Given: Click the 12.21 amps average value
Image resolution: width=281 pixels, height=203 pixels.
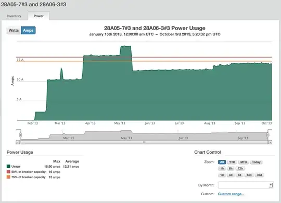Looking at the screenshot, I should pos(71,167).
